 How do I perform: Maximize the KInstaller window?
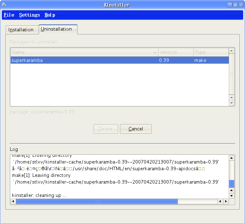(x=235, y=5)
